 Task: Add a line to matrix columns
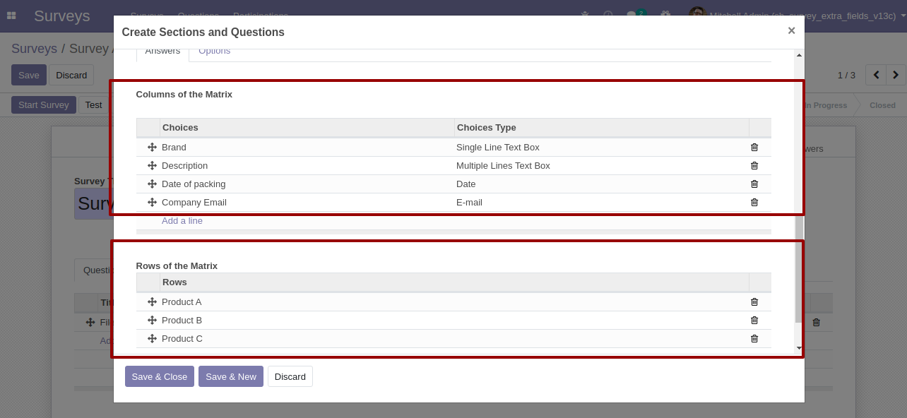pyautogui.click(x=182, y=221)
